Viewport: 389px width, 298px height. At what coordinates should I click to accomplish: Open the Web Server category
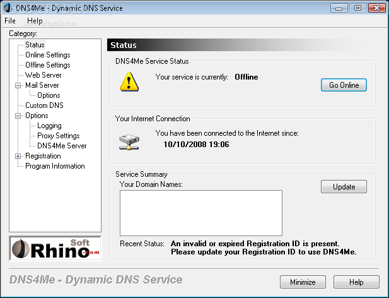click(x=43, y=75)
